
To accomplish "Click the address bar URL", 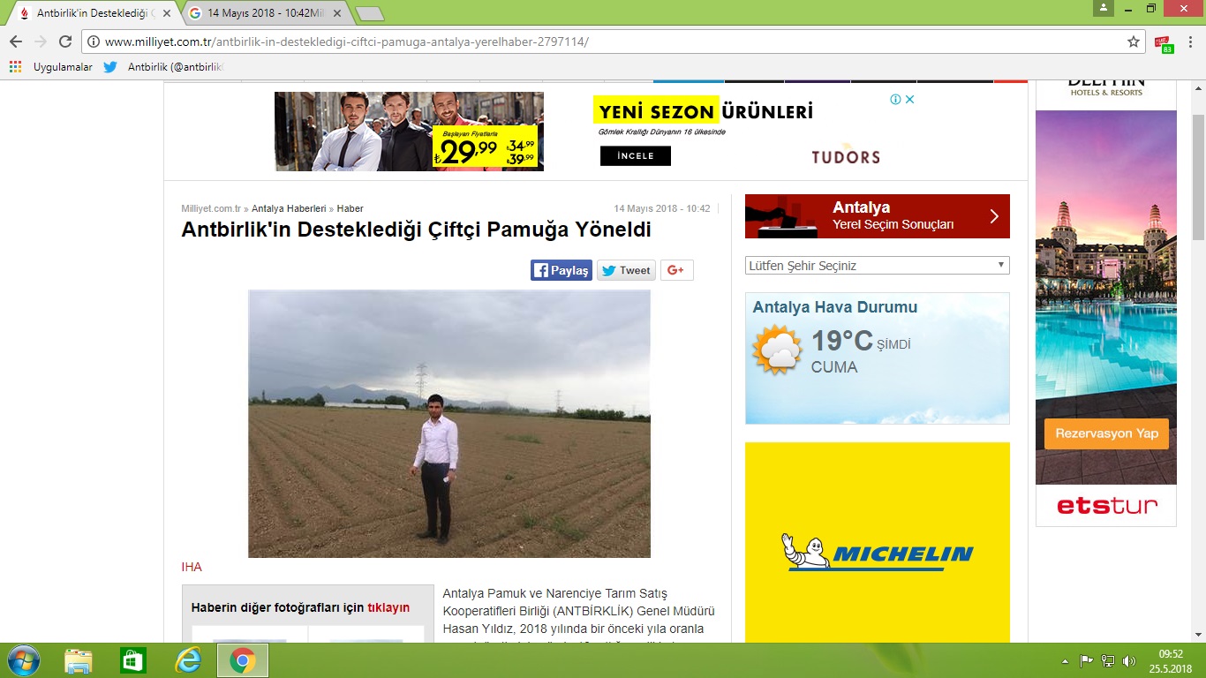I will click(346, 41).
